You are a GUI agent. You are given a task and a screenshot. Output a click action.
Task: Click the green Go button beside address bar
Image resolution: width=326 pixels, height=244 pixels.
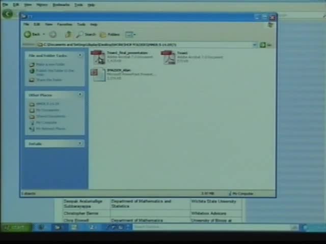click(x=266, y=45)
